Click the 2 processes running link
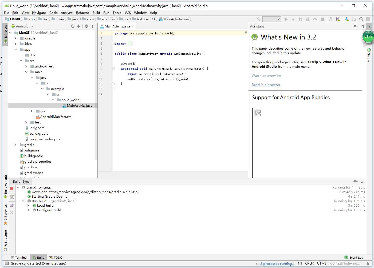This screenshot has width=374, height=268. click(x=277, y=263)
